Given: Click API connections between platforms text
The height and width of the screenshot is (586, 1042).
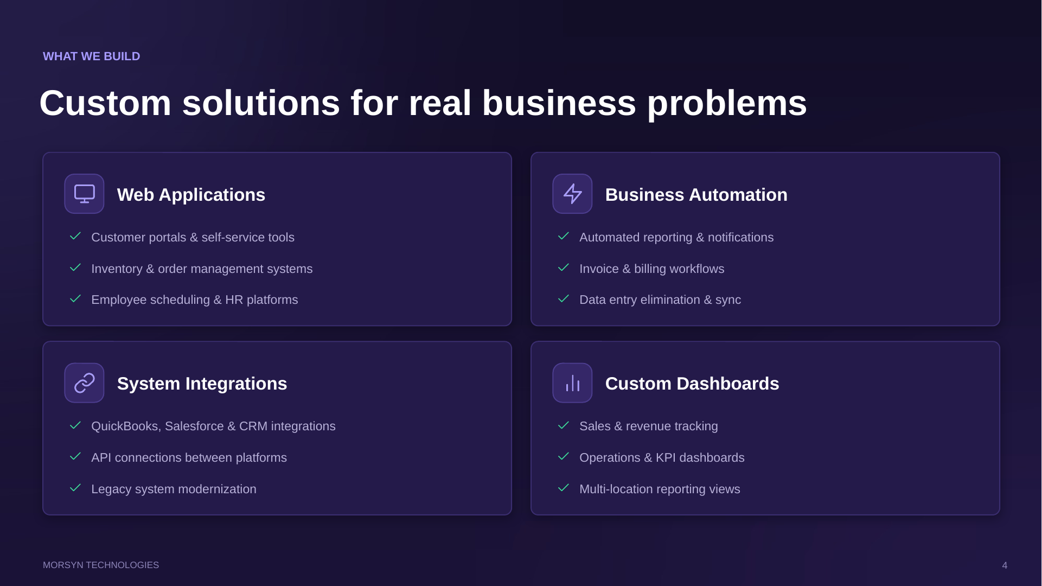Looking at the screenshot, I should (189, 458).
